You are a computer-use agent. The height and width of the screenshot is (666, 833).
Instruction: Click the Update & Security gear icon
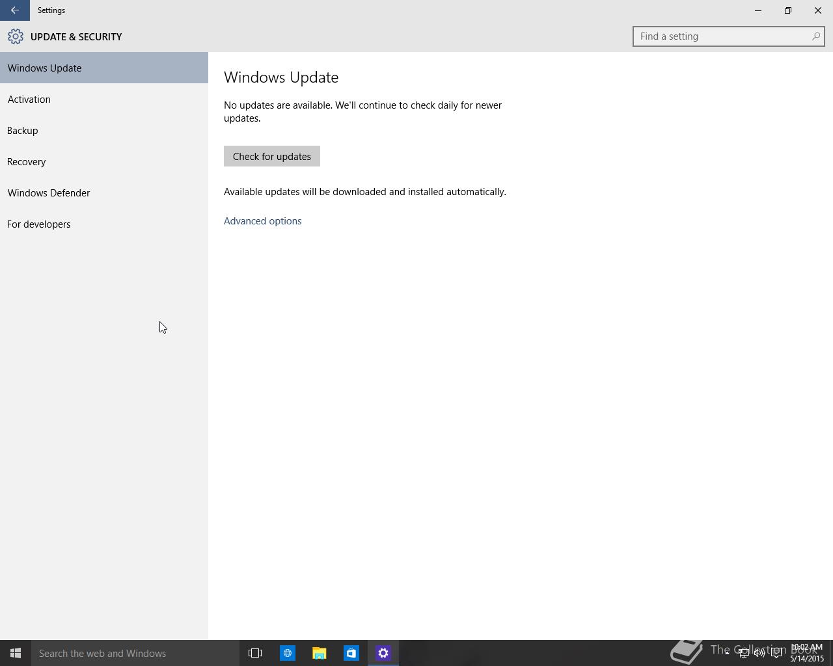16,36
